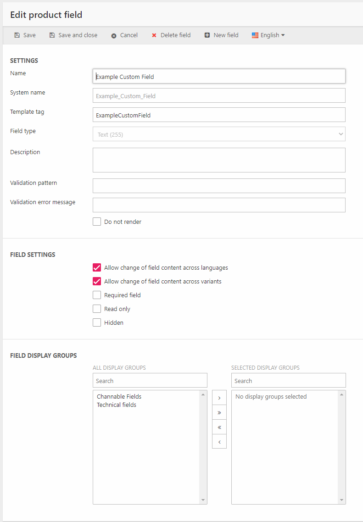The height and width of the screenshot is (522, 363).
Task: Remove all groups with double-left arrow
Action: coord(219,427)
